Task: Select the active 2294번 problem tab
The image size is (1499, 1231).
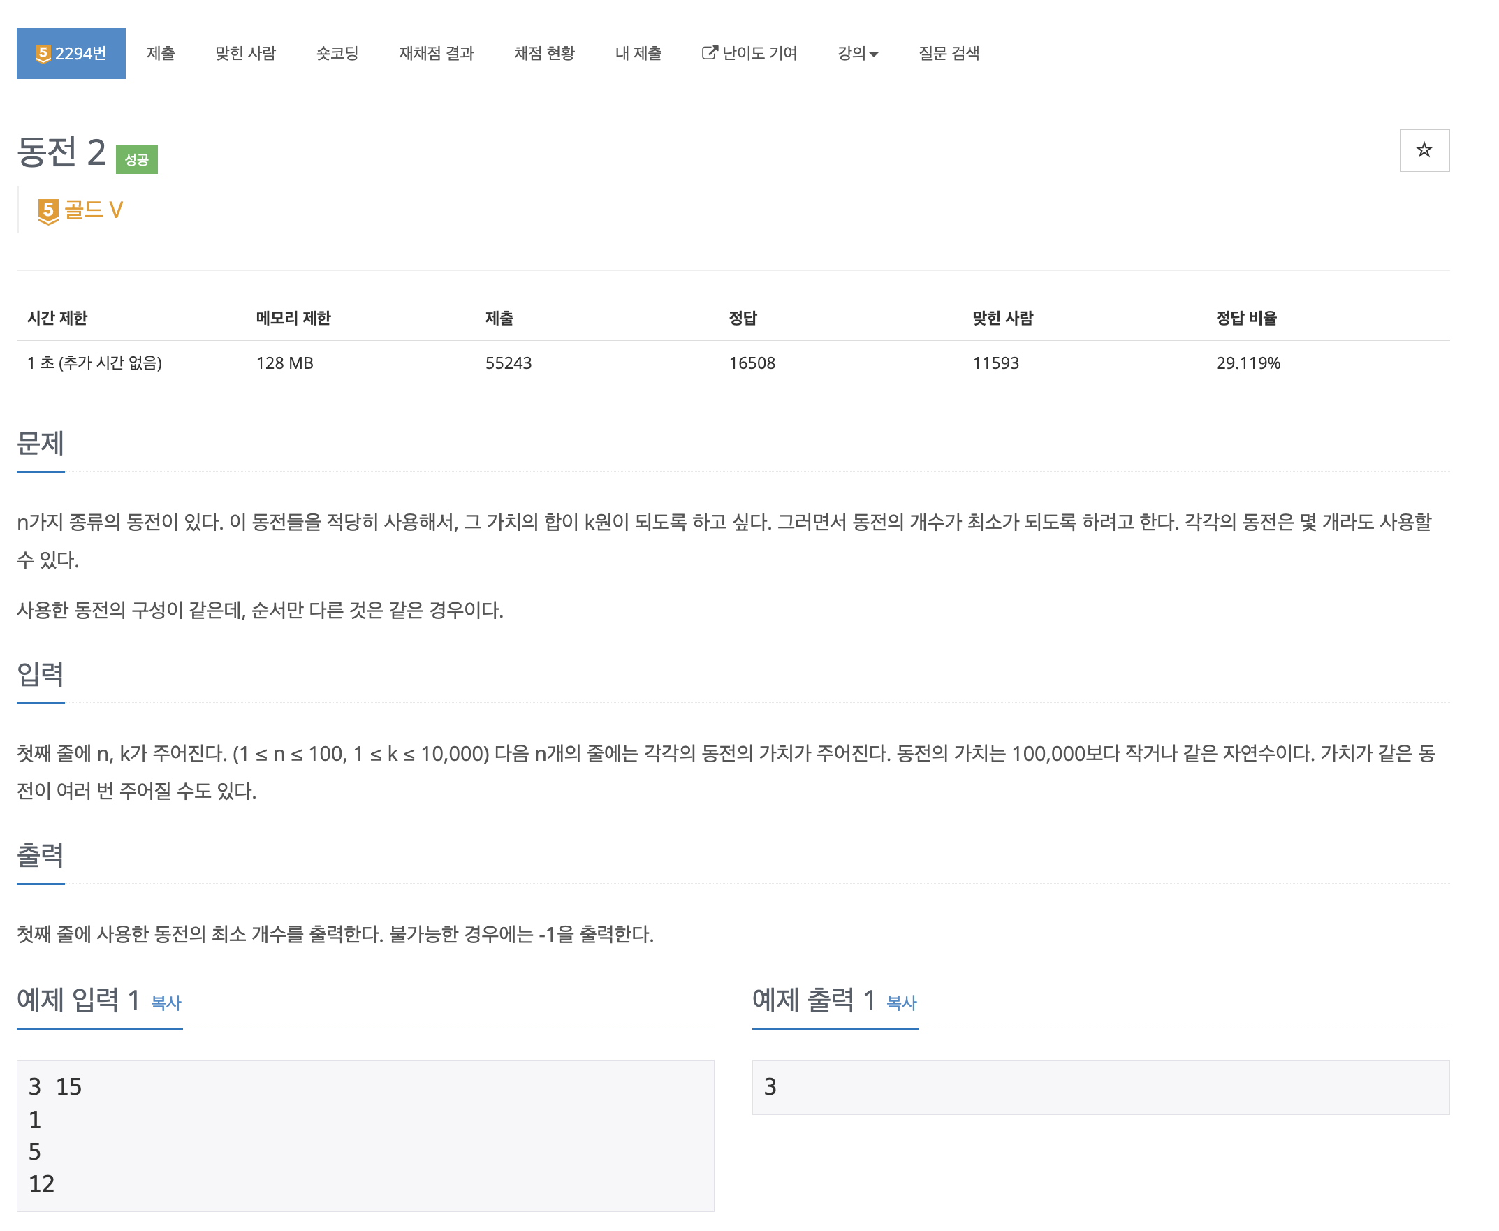Action: (71, 52)
